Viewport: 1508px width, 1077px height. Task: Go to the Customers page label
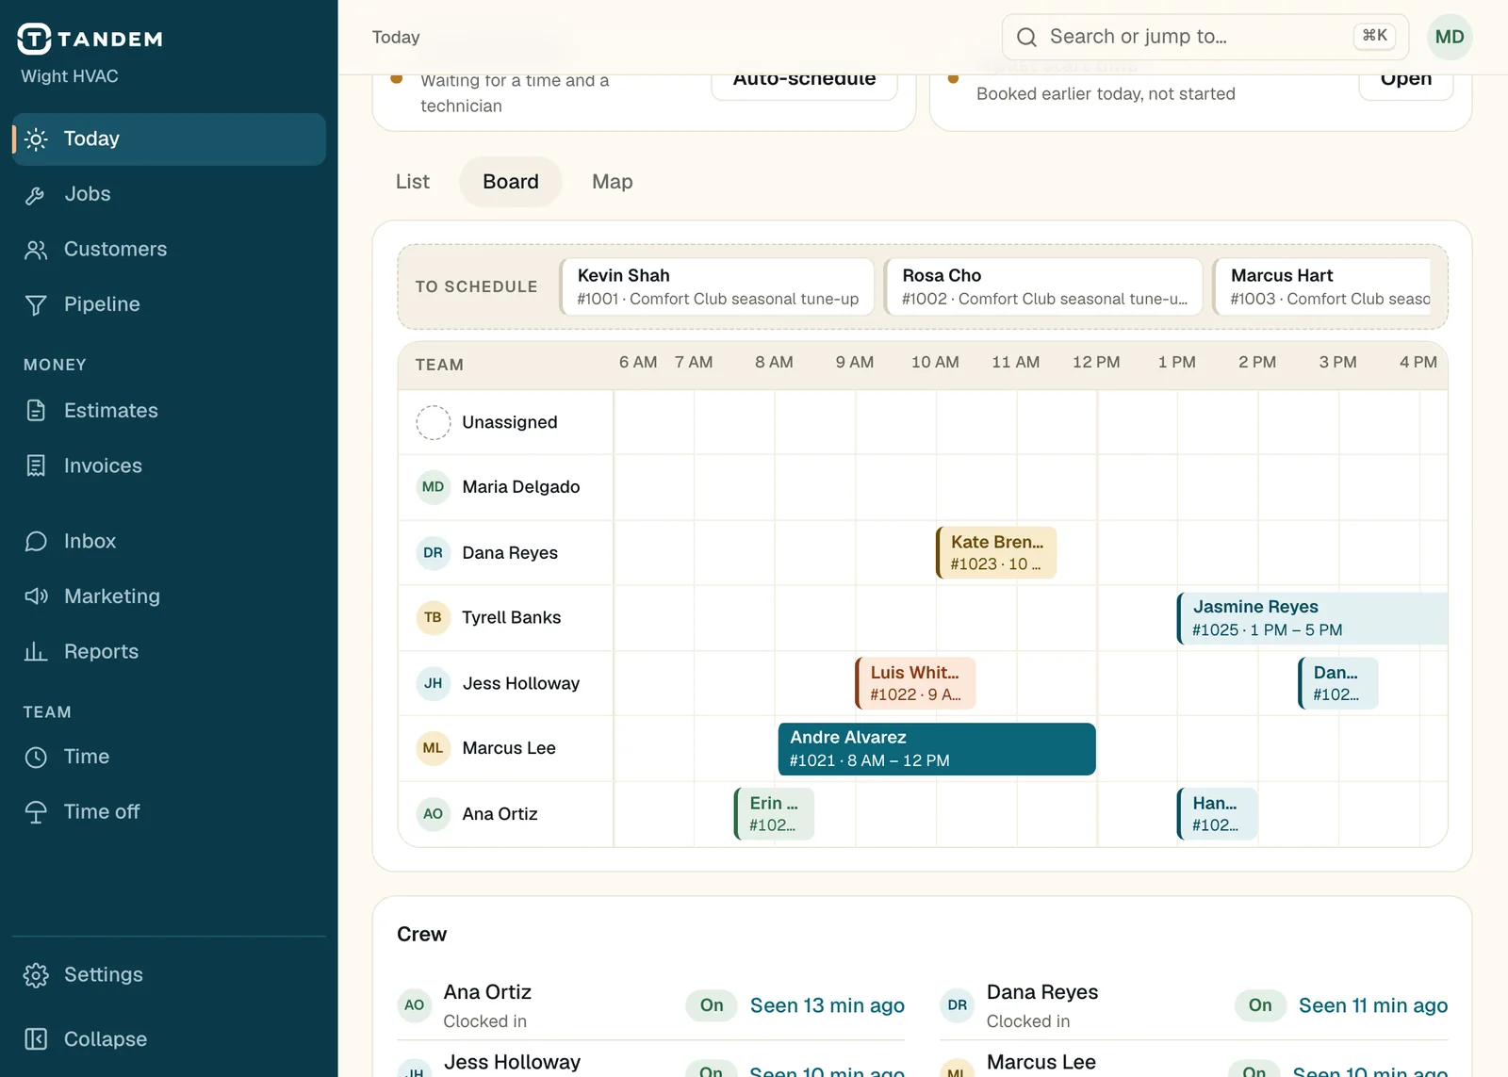point(116,249)
